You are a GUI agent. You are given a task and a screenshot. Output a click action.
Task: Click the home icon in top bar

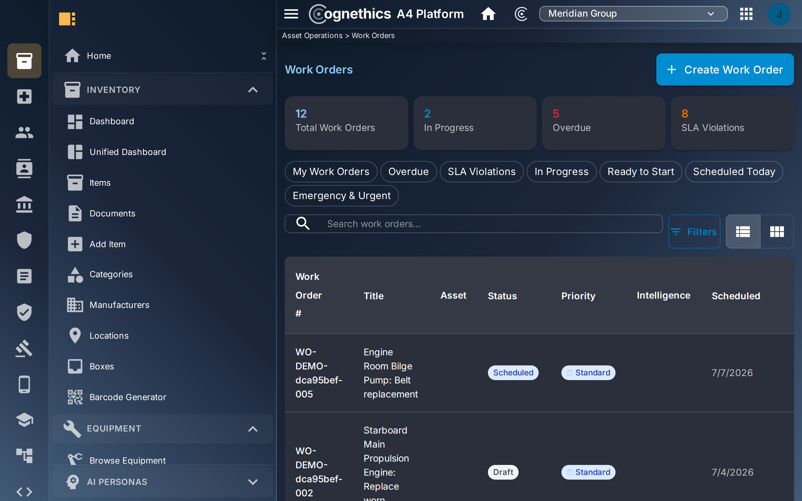click(488, 14)
